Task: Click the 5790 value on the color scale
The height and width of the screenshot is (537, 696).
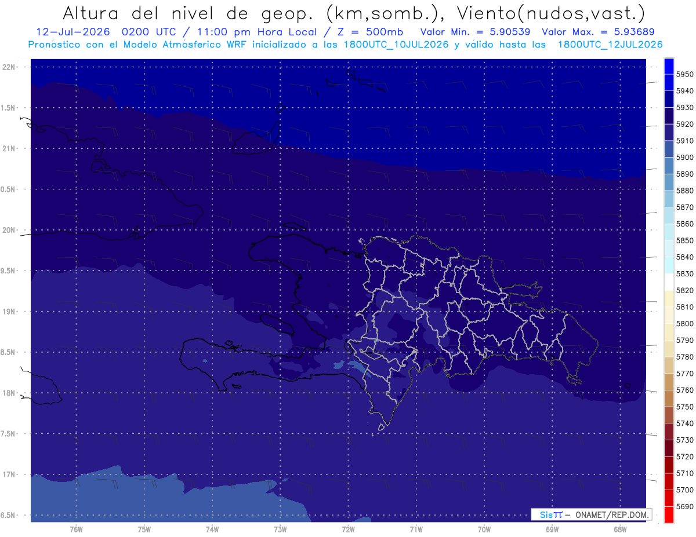Action: (685, 340)
